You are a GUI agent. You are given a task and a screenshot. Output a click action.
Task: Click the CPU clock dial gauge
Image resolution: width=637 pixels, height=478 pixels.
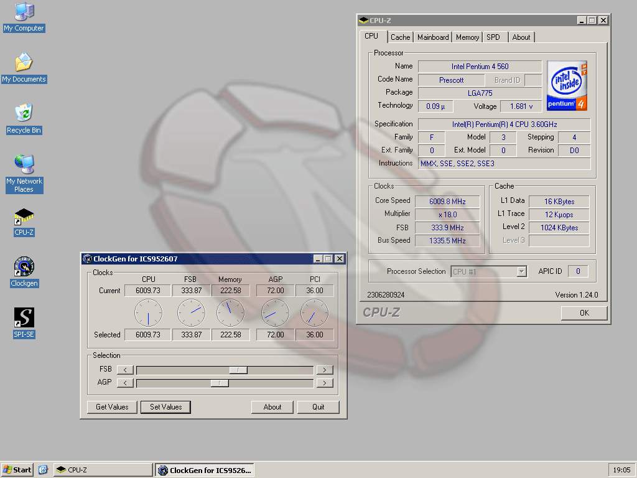[x=148, y=313]
